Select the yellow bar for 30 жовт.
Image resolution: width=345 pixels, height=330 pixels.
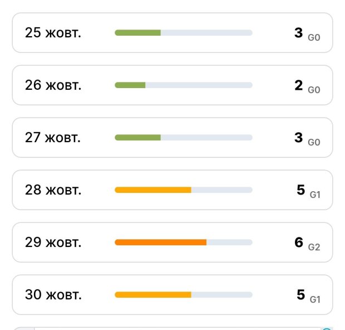coord(153,295)
